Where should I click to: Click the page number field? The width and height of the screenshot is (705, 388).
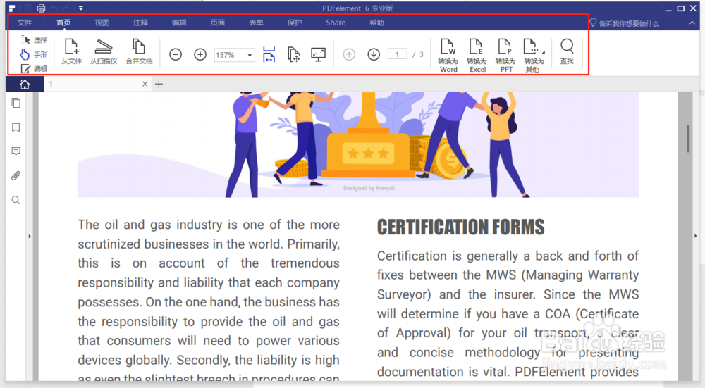(x=397, y=54)
